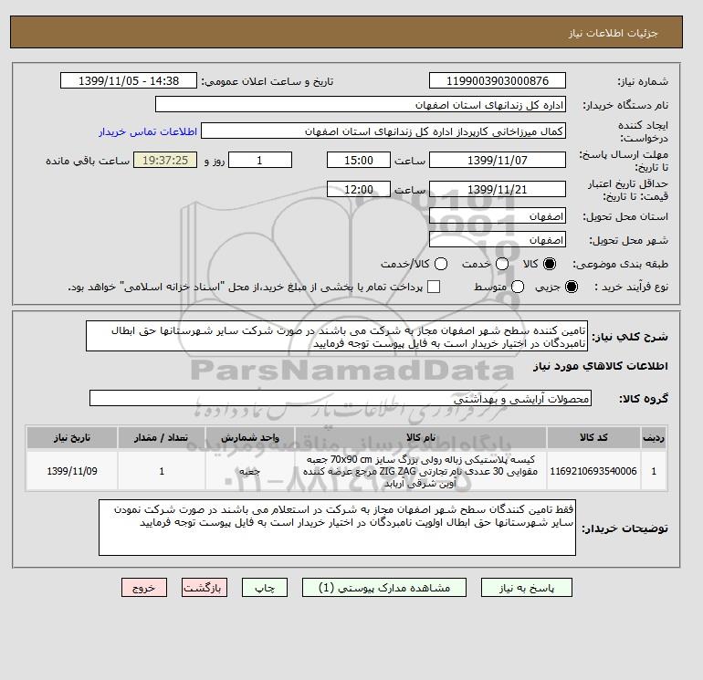
Task: Open the اطلاعات تماس خریدار link
Action: 148,131
